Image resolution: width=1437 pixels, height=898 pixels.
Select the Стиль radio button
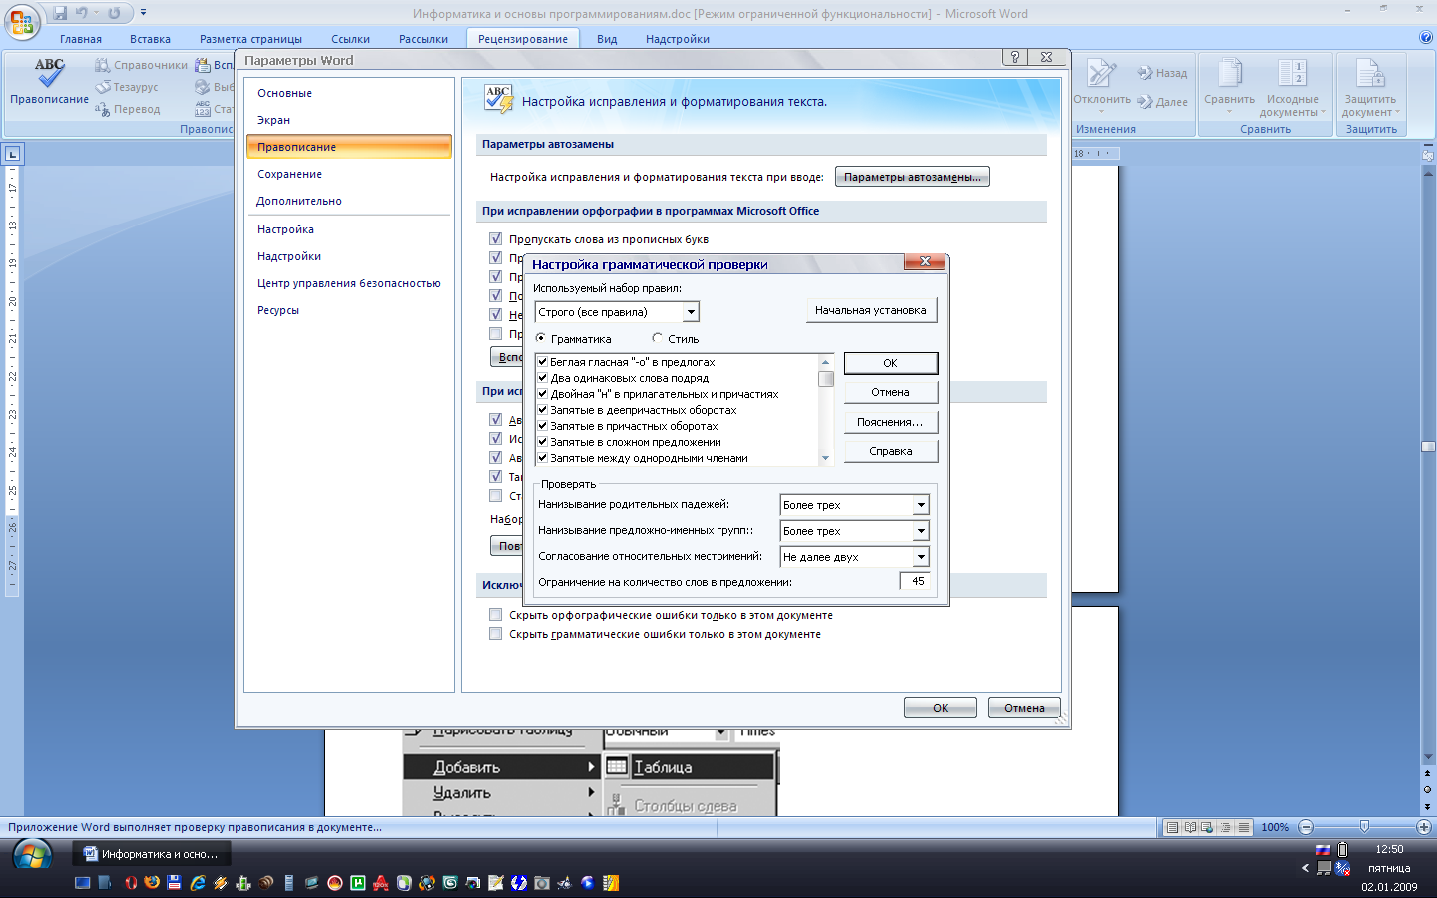pos(657,338)
